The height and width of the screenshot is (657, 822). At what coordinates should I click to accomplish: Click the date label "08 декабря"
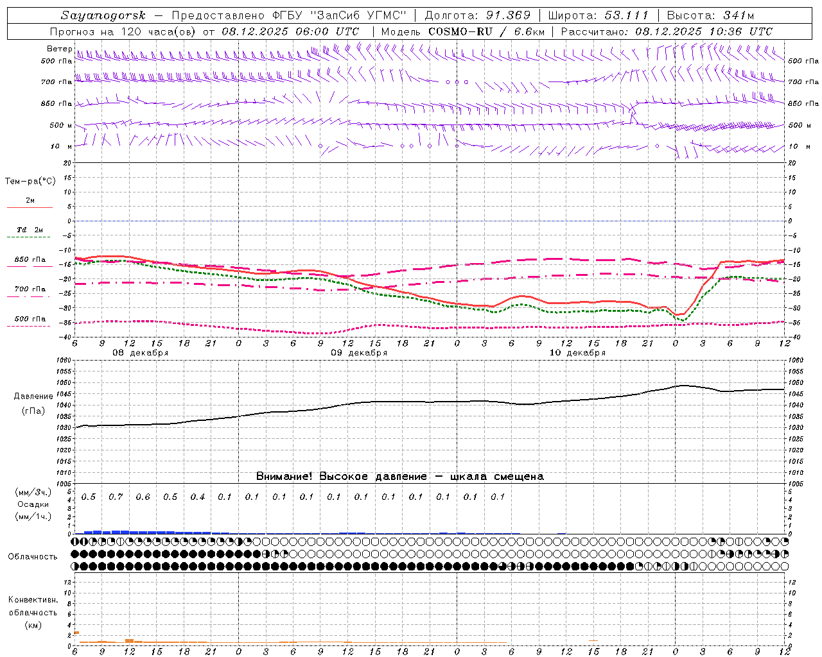(141, 353)
